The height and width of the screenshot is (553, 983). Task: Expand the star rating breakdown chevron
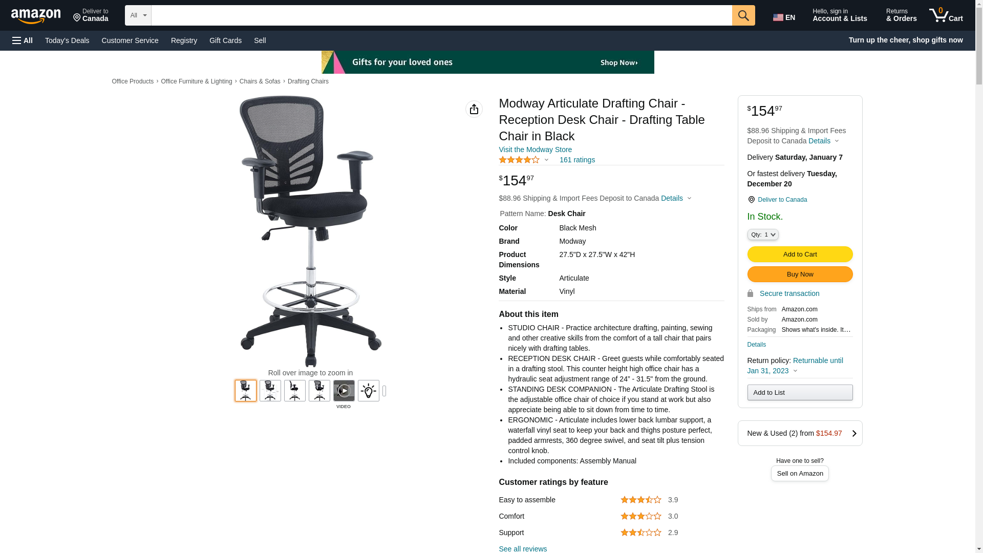[546, 160]
